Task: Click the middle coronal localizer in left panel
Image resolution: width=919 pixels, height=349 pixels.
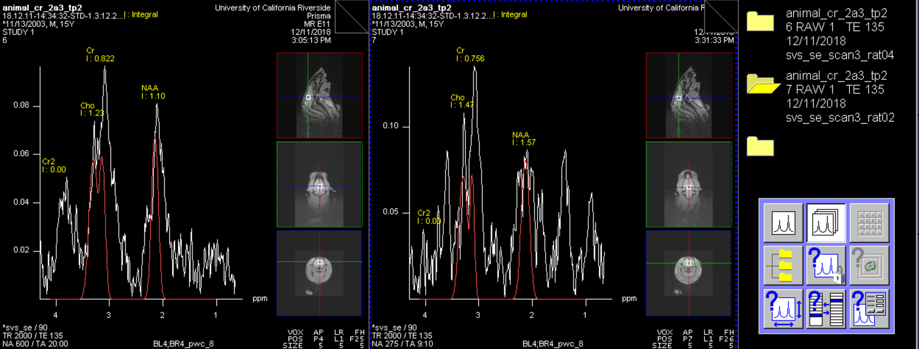Action: click(319, 184)
